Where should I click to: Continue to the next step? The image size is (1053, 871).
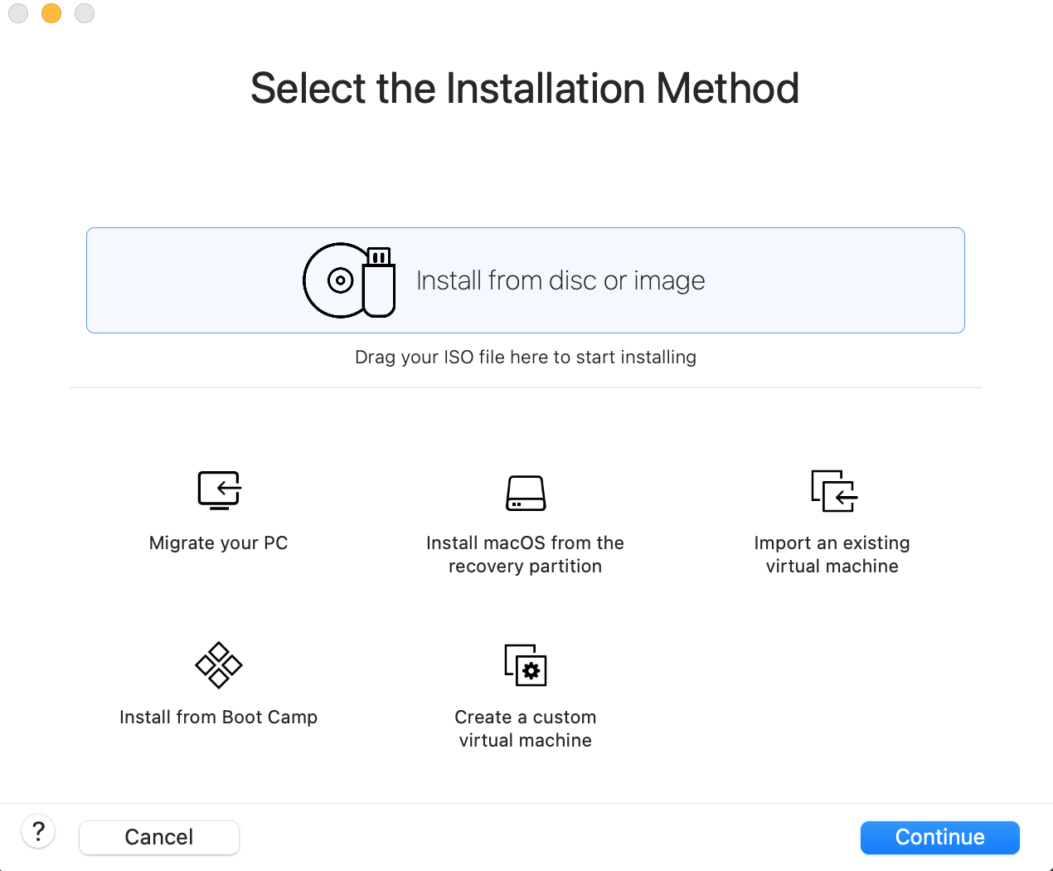(940, 837)
